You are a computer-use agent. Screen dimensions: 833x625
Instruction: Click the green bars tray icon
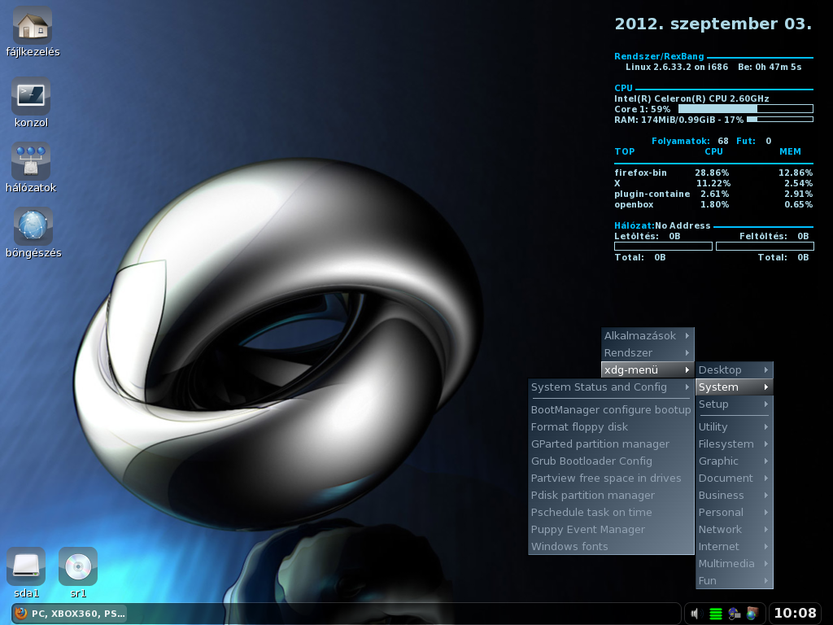(x=716, y=614)
